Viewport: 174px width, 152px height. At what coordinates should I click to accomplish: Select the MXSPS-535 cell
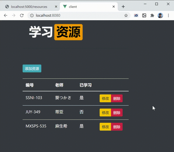click(36, 126)
